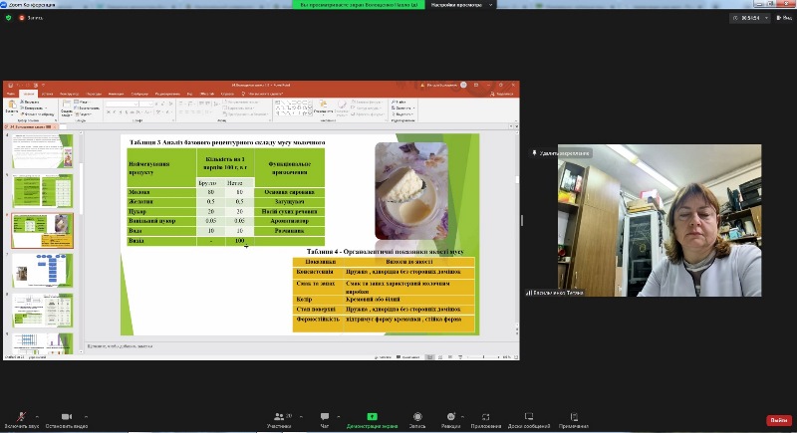
Task: Open the Reactions menu
Action: [450, 416]
